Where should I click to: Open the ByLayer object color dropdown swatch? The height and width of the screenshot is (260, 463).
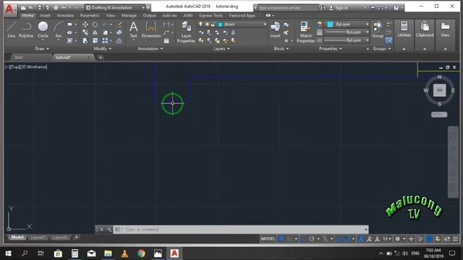pos(331,24)
